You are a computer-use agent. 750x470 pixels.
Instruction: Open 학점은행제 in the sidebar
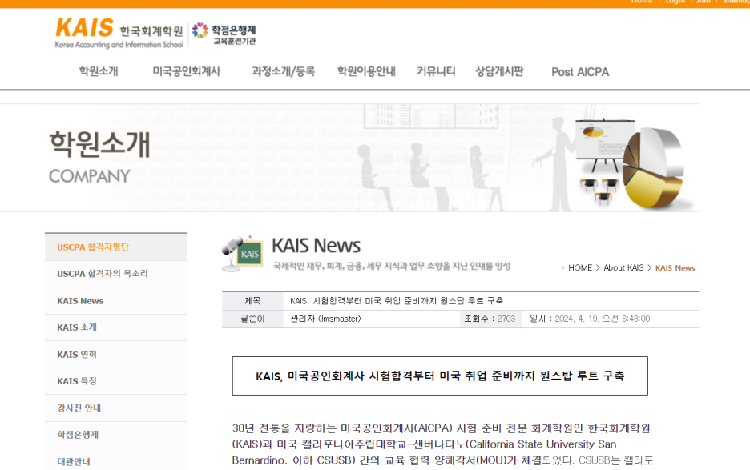[116, 435]
